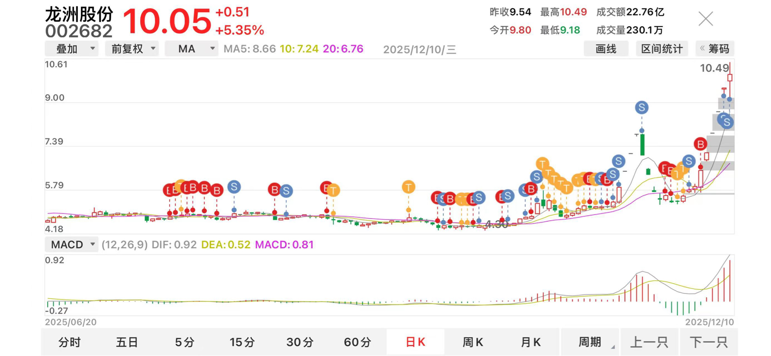The image size is (771, 356).
Task: Click the 成交额 22.76亿 value
Action: (645, 12)
